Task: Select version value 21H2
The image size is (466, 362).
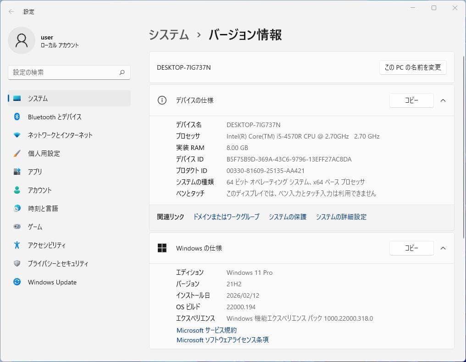Action: click(234, 284)
